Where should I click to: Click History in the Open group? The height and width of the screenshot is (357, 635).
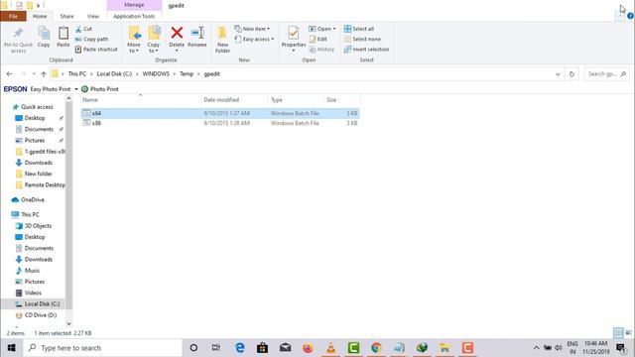tap(321, 49)
